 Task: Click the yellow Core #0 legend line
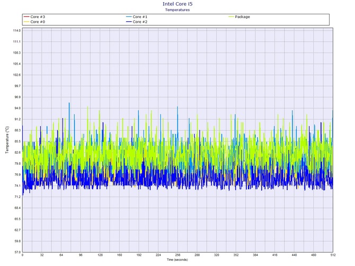tap(26, 22)
